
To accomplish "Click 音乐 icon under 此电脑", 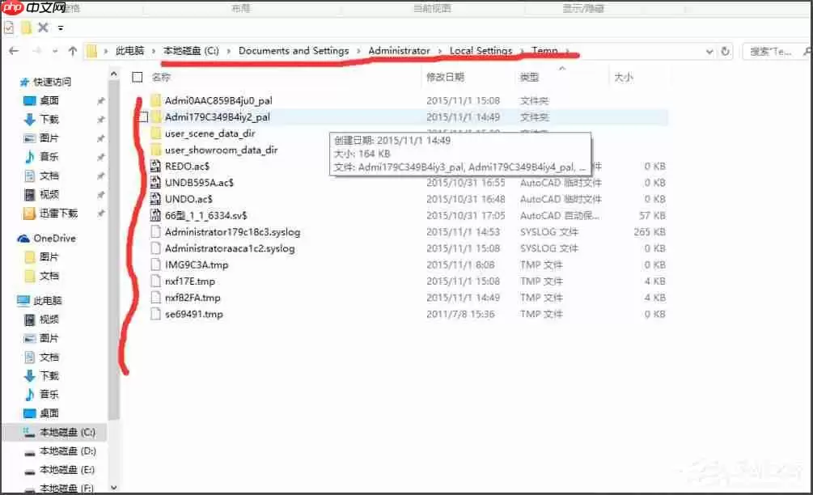I will click(x=30, y=395).
